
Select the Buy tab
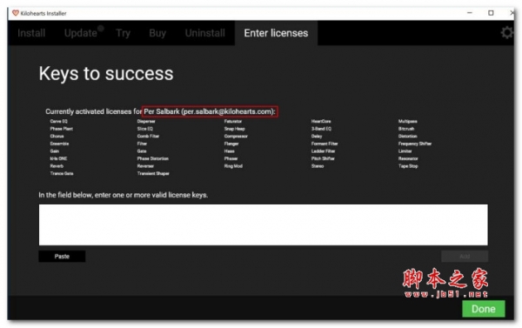pyautogui.click(x=157, y=33)
